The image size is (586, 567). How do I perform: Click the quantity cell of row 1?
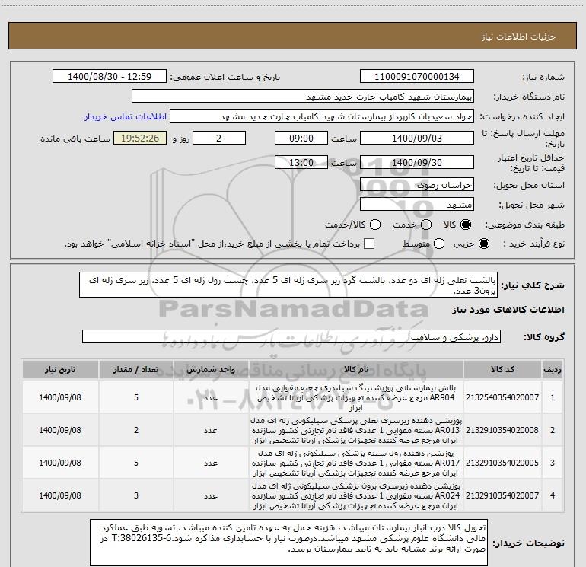[x=136, y=397]
